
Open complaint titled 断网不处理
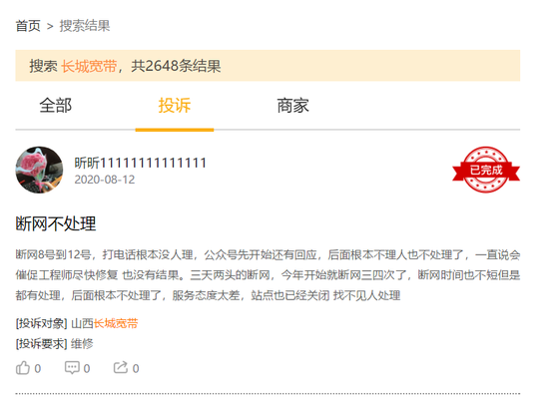(x=56, y=223)
